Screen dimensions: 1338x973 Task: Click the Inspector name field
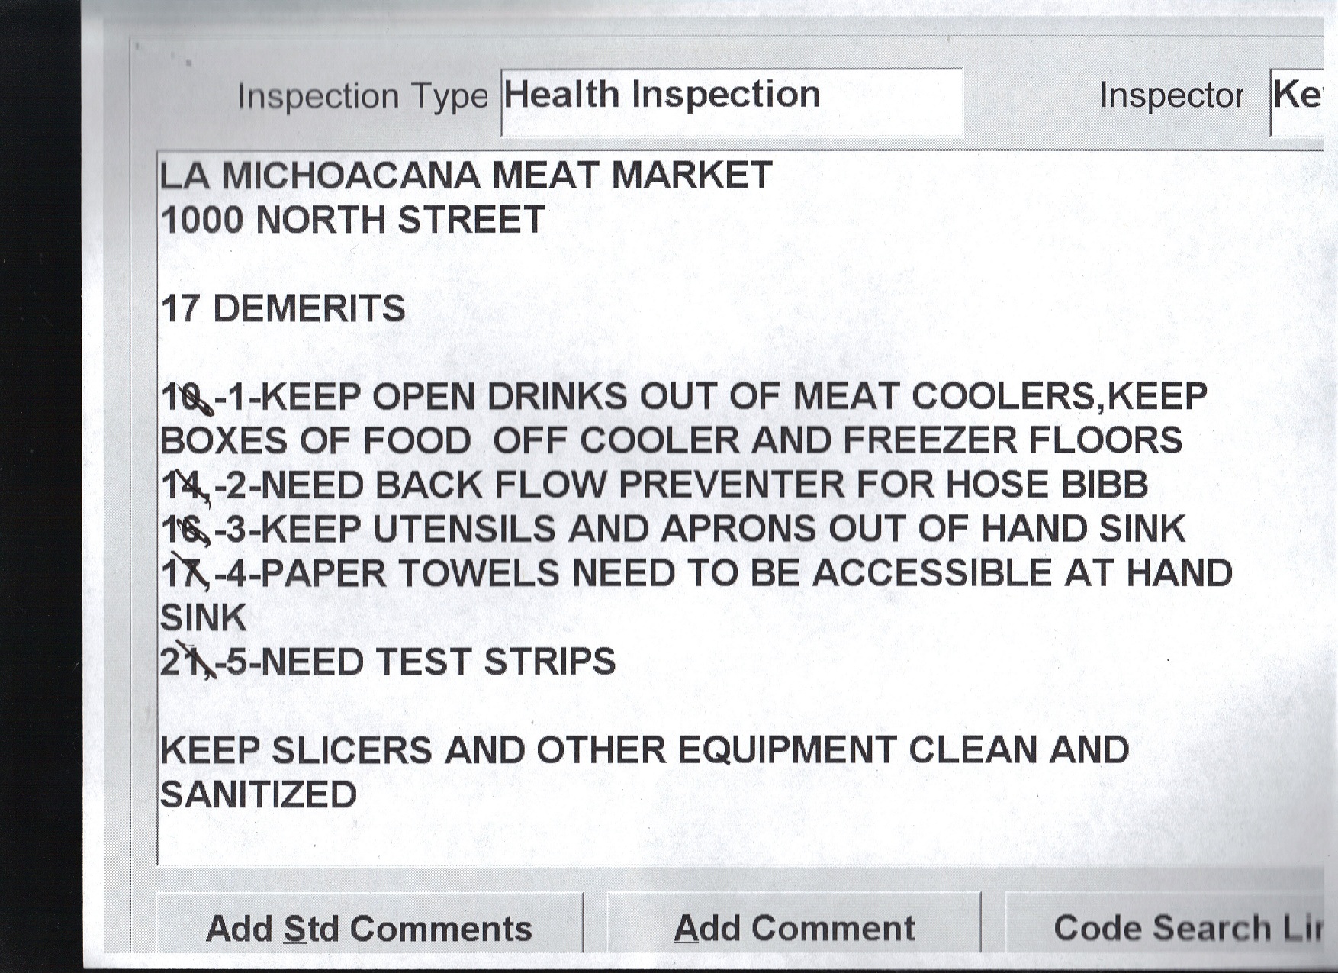click(x=1297, y=101)
